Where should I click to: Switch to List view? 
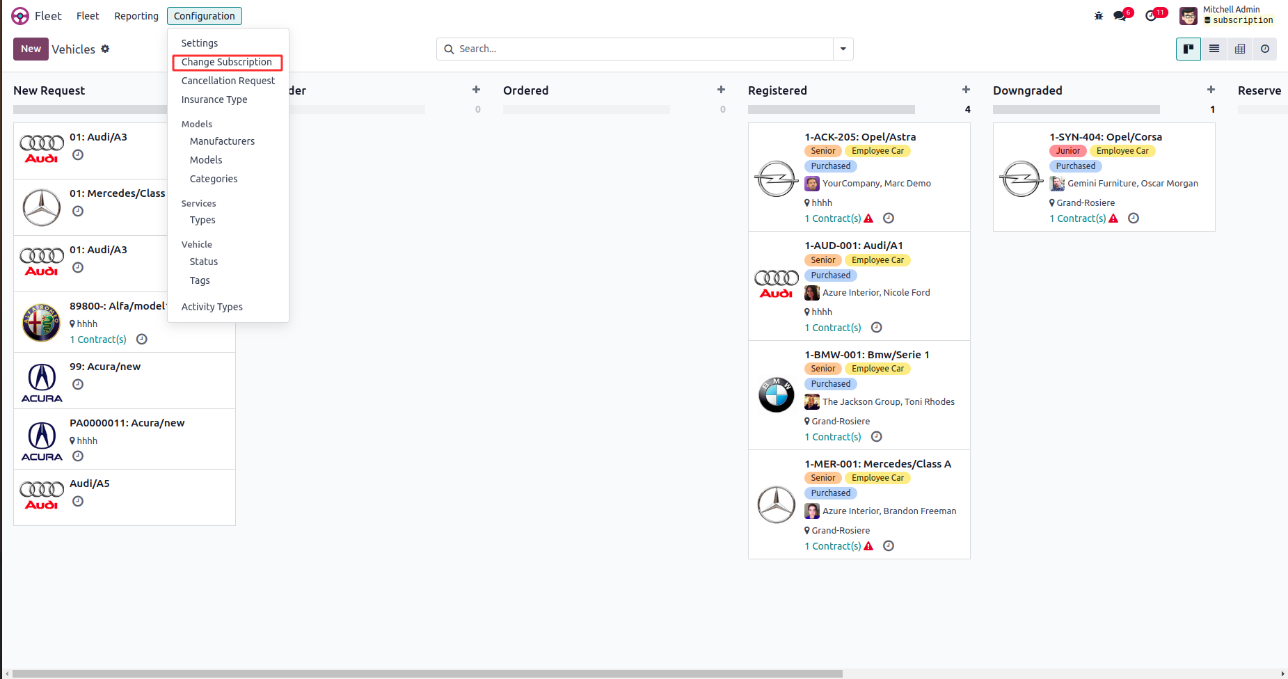[1214, 49]
